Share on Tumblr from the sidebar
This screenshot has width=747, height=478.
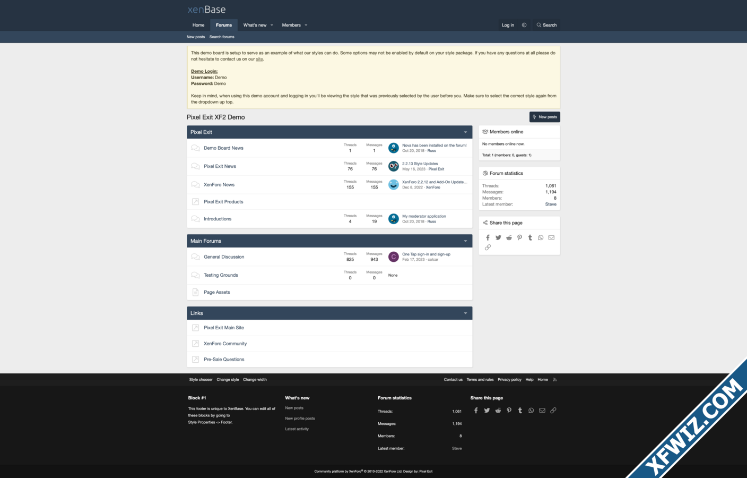[530, 237]
